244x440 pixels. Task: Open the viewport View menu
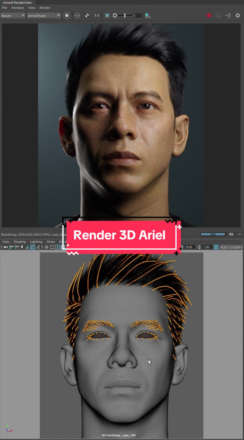[6, 242]
